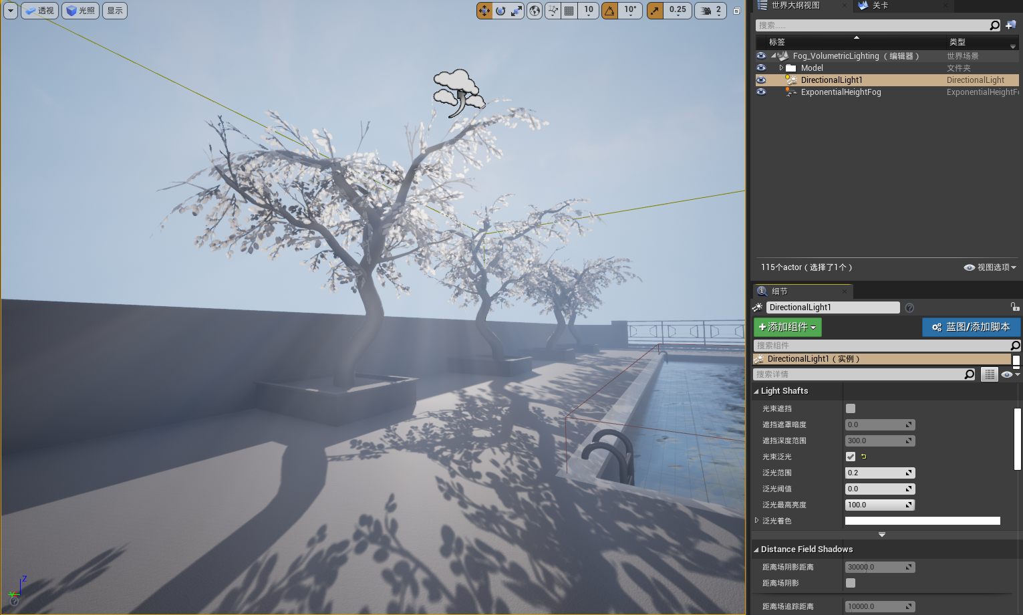The width and height of the screenshot is (1023, 615).
Task: Click the 蓝图/添加脚本 button
Action: 971,327
